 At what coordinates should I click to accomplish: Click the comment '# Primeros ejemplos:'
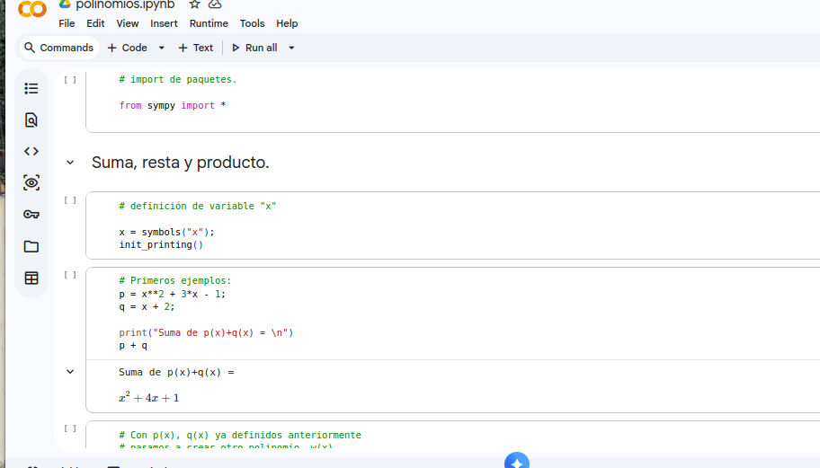(x=175, y=280)
